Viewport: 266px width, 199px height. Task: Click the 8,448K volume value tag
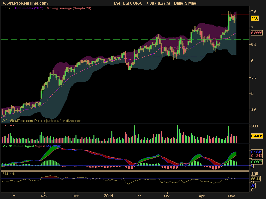pos(257,136)
